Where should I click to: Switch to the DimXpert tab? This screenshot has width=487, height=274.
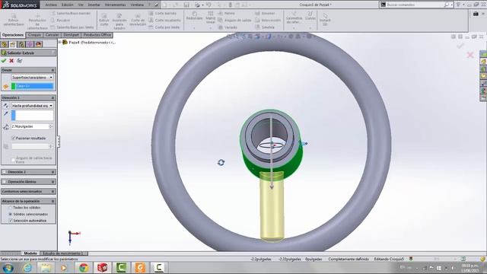click(71, 35)
